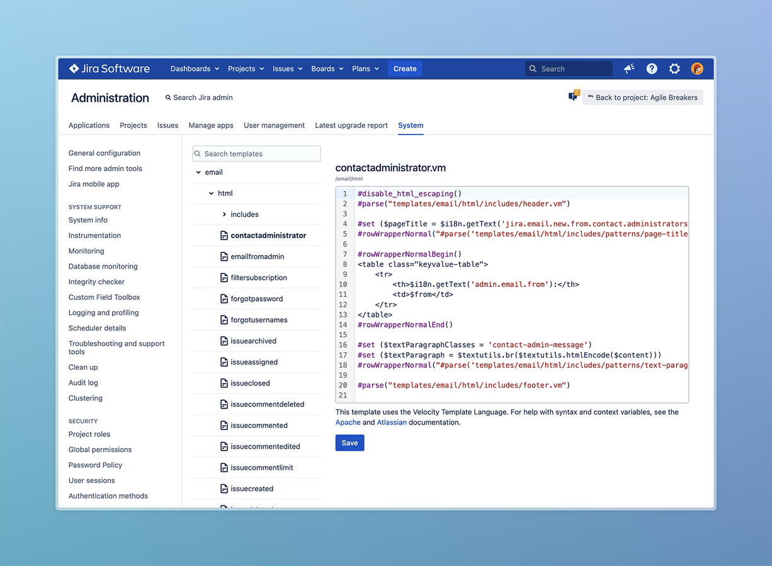Click Back to project: Agile Breakers
Viewport: 772px width, 566px height.
(x=642, y=97)
